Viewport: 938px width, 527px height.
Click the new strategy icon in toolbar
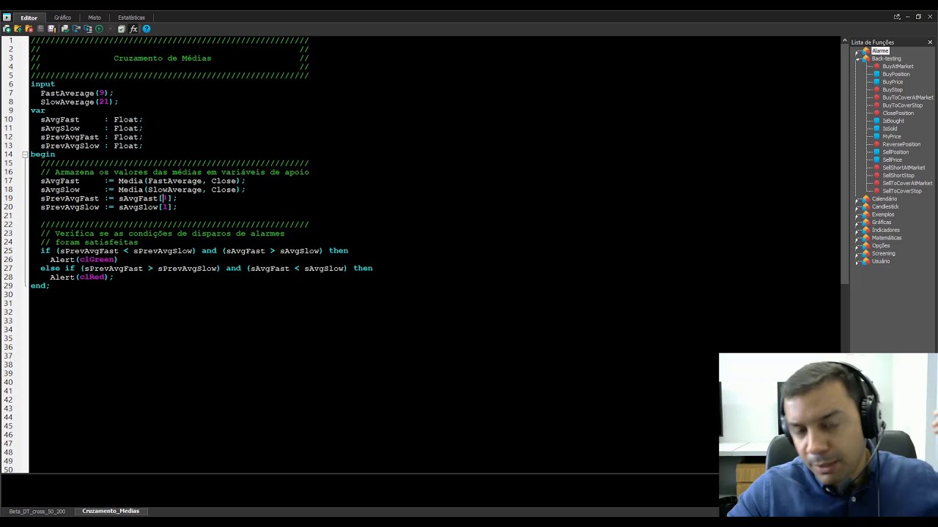click(x=7, y=29)
